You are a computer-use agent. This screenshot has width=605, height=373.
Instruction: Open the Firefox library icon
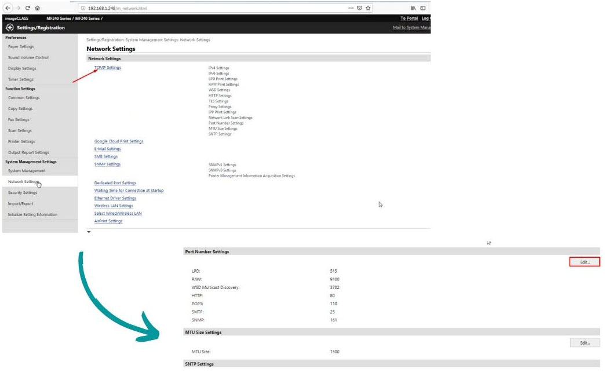(413, 8)
